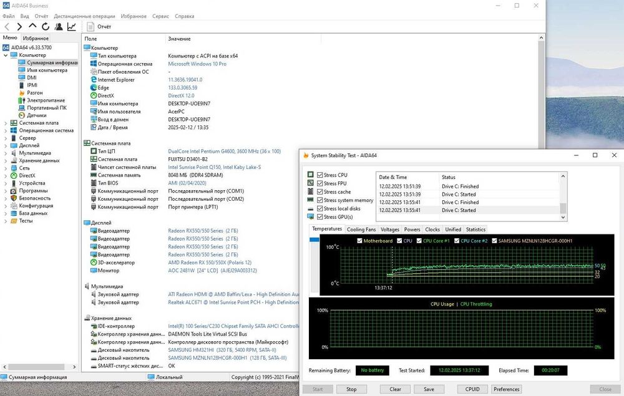Toggle the Stress FPU checkbox
The width and height of the screenshot is (624, 396).
click(320, 183)
